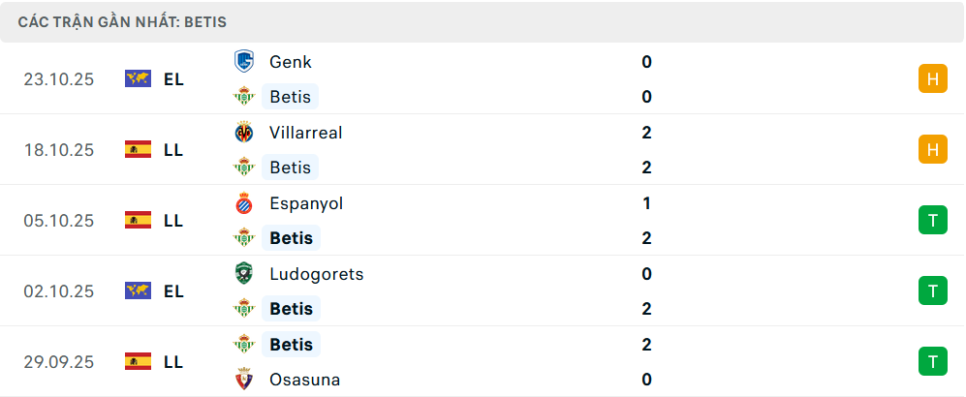
Task: Click the orange H badge for Genk match
Action: (x=932, y=79)
